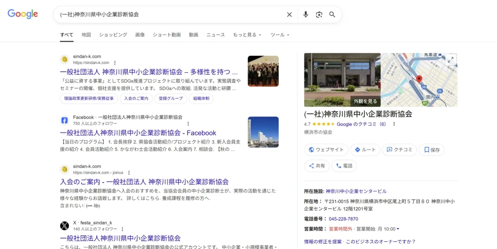Viewport: 497px width, 249px height.
Task: Click the Google logo
Action: click(x=23, y=14)
